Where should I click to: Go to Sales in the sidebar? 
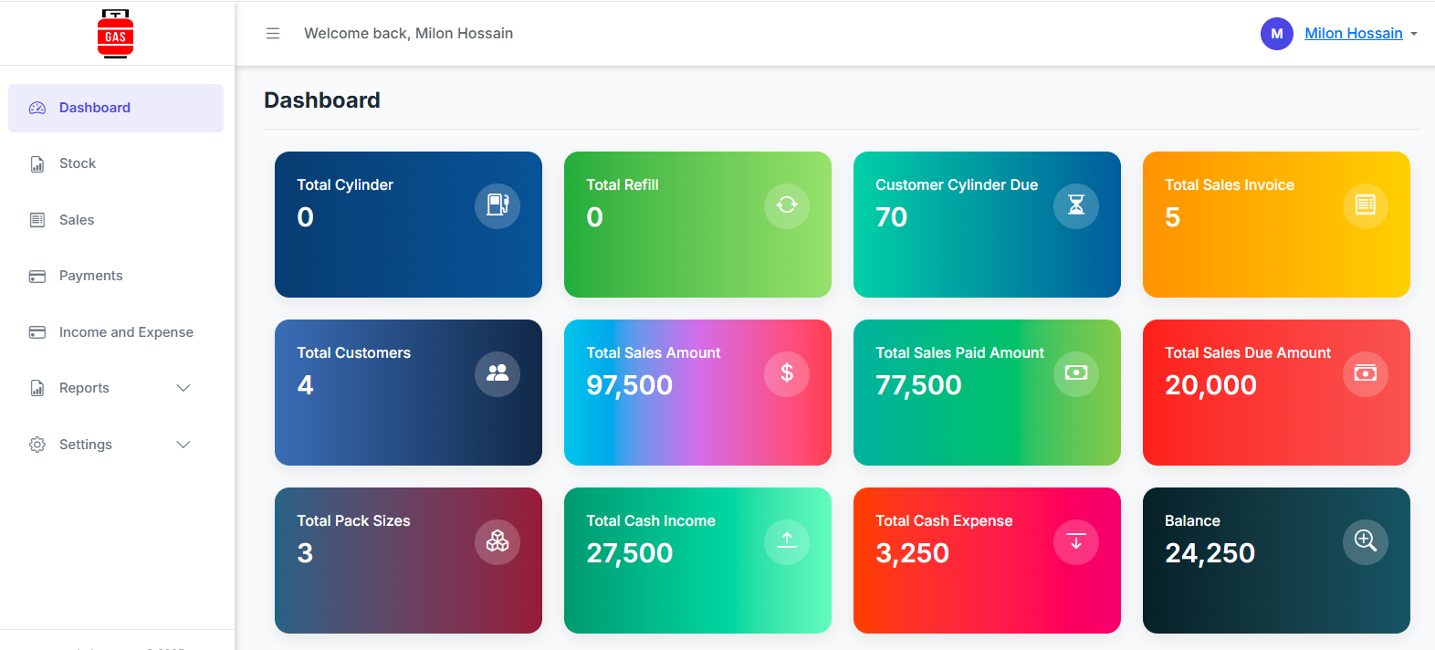click(77, 220)
